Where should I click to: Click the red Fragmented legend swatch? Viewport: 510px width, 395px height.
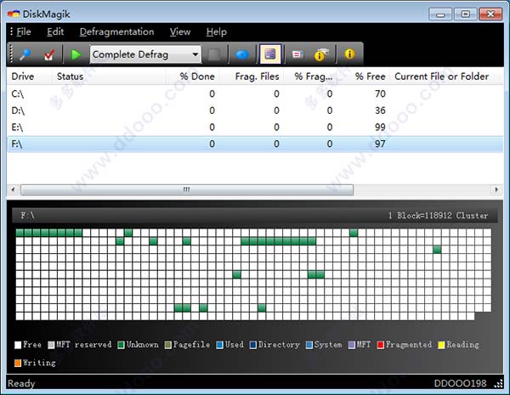coord(380,345)
